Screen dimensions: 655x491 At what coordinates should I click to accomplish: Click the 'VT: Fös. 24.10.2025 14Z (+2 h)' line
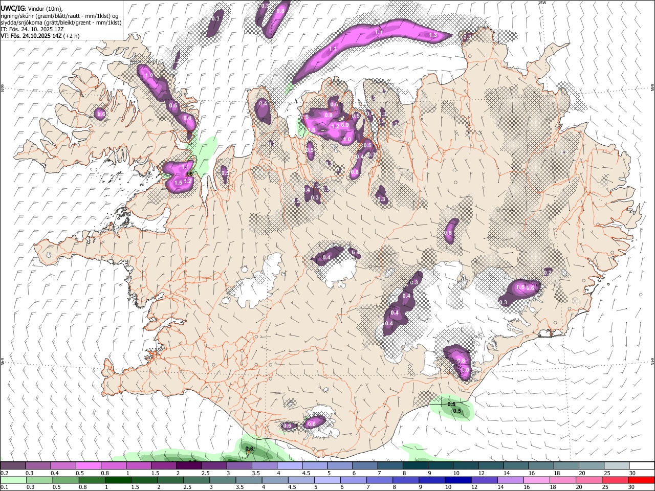(x=40, y=36)
